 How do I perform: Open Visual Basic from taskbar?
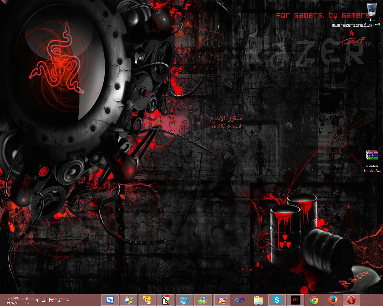pos(110,300)
